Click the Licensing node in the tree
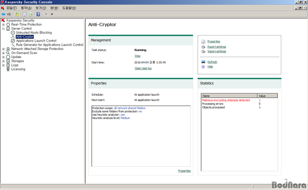The width and height of the screenshot is (308, 190). 18,69
